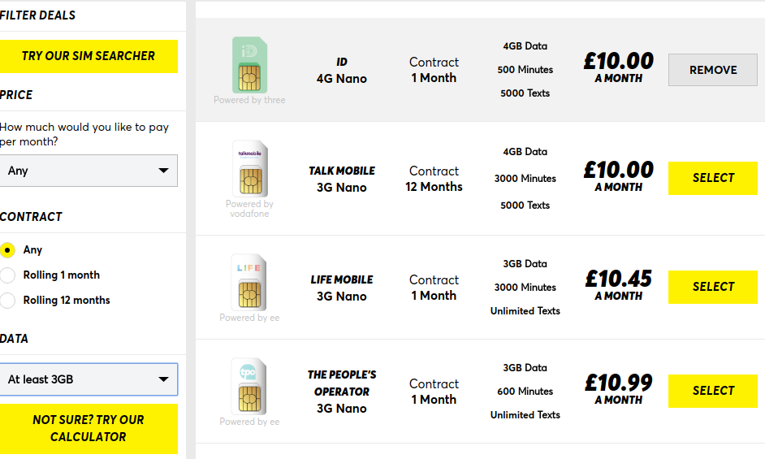Open the monthly price dropdown set to Any
765x459 pixels.
[x=89, y=171]
